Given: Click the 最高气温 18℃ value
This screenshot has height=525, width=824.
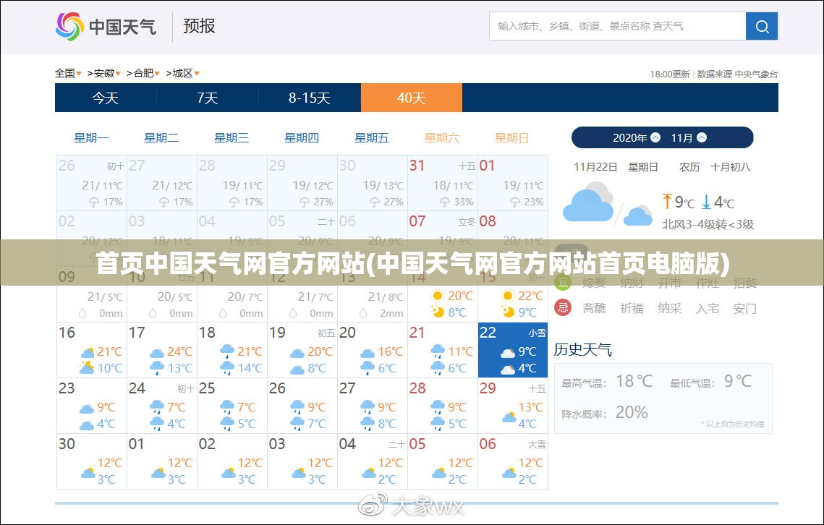Looking at the screenshot, I should point(634,381).
